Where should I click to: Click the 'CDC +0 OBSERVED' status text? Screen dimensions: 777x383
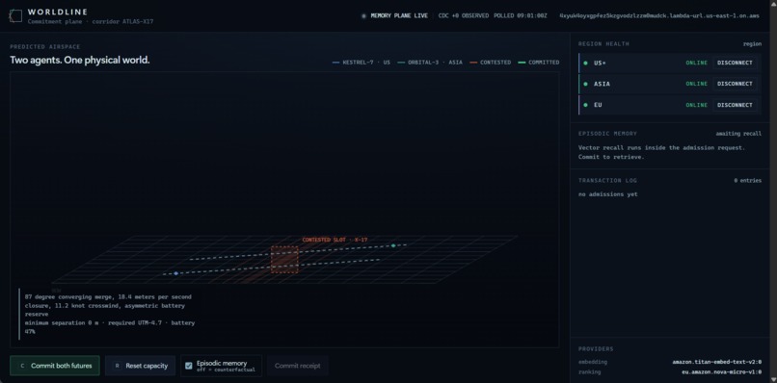(x=464, y=15)
